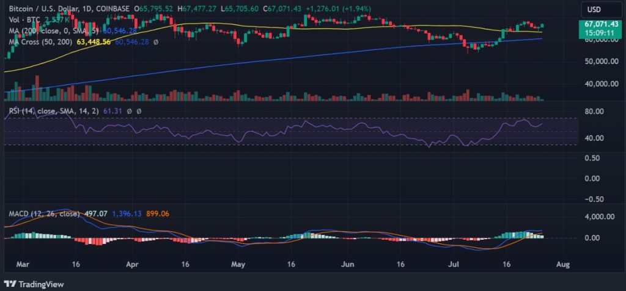Image resolution: width=626 pixels, height=291 pixels.
Task: Click the TradingView logo
Action: click(x=29, y=284)
